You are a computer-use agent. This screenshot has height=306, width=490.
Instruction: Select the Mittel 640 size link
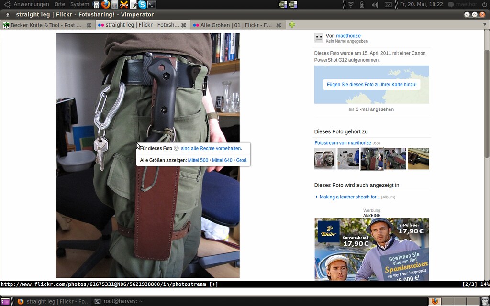[222, 160]
